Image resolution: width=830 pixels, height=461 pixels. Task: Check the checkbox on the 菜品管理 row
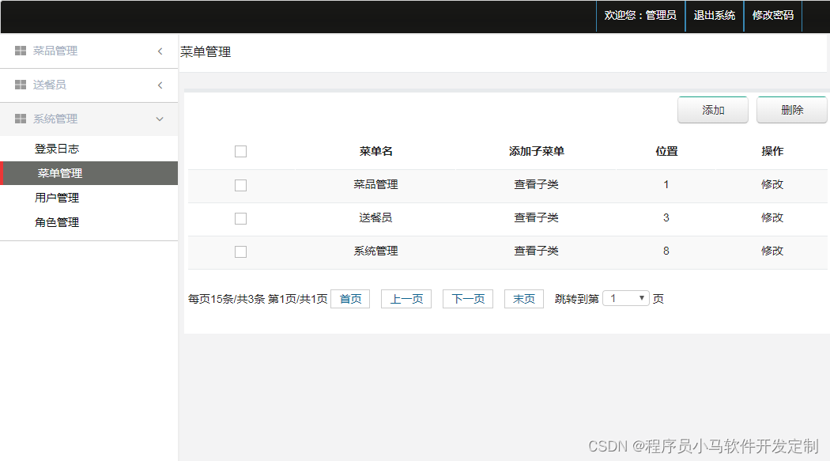point(240,185)
